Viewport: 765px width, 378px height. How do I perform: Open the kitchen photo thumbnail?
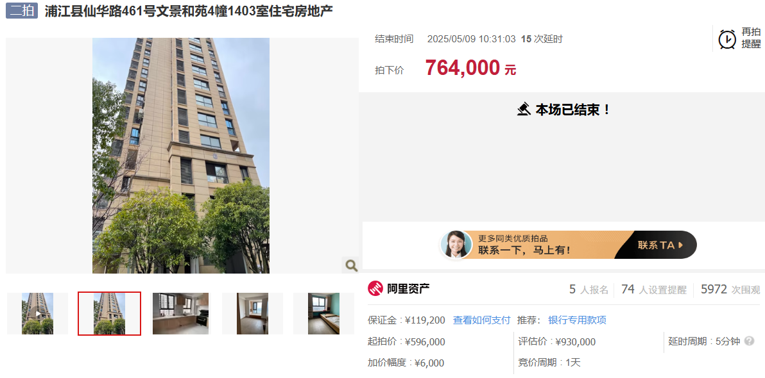(x=180, y=314)
